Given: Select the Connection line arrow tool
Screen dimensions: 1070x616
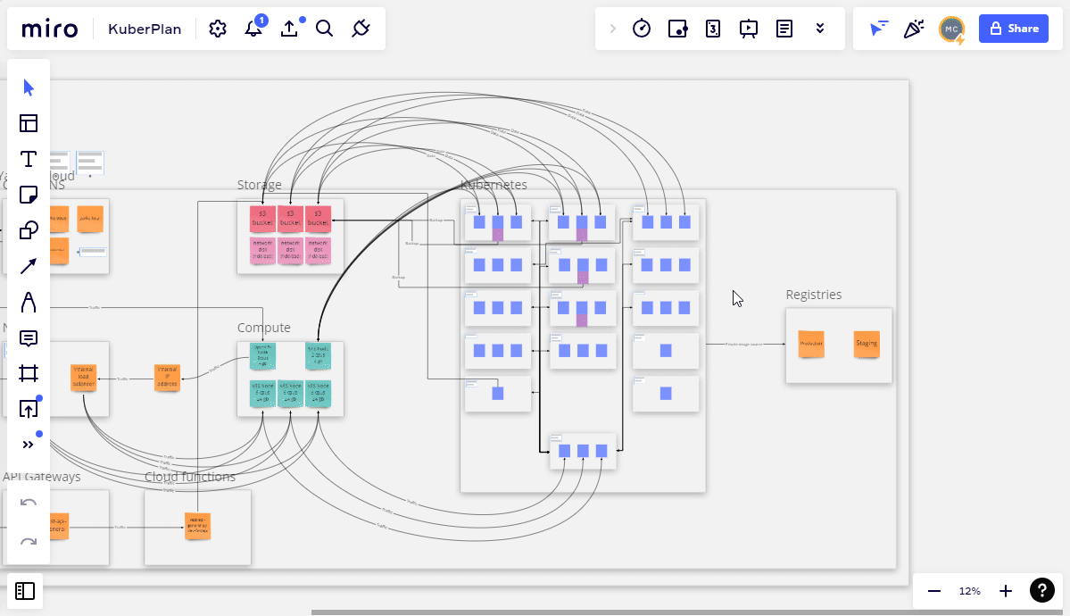Looking at the screenshot, I should [x=28, y=266].
